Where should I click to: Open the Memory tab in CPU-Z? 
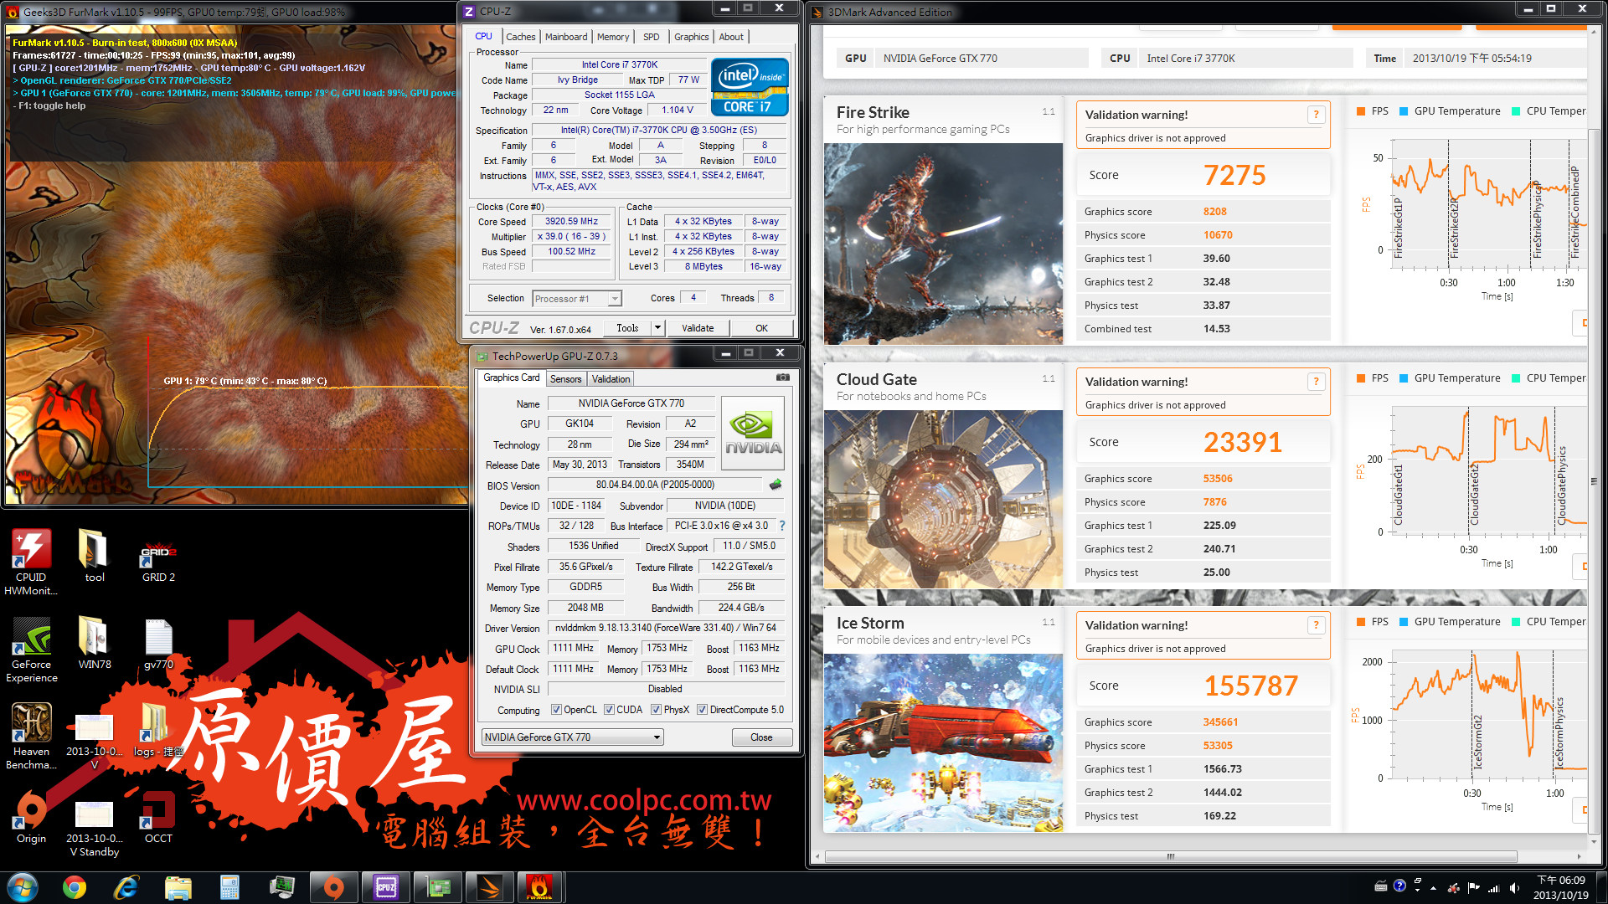pos(612,37)
